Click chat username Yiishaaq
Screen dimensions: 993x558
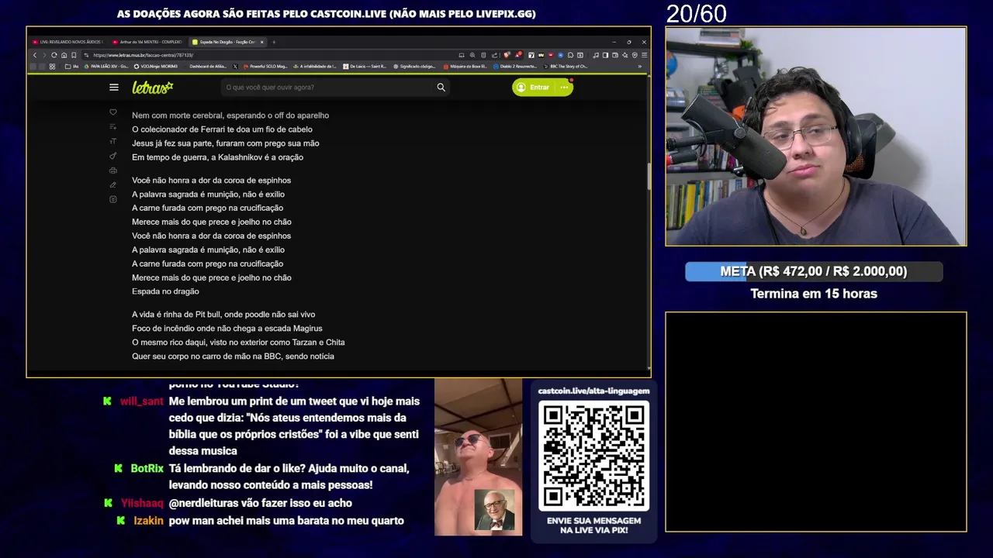[x=142, y=503]
